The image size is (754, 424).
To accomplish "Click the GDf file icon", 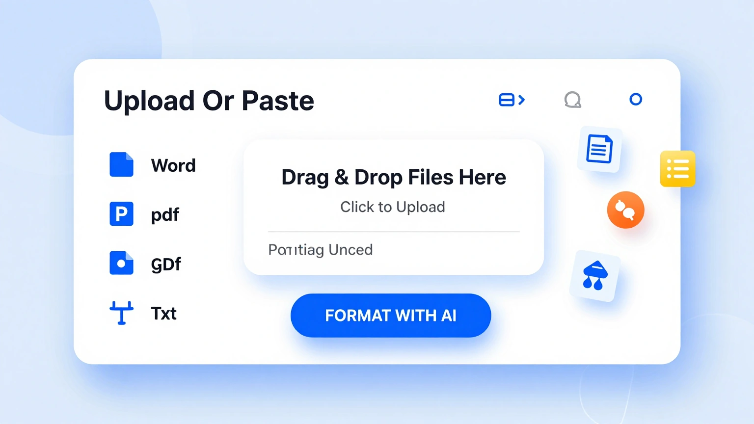I will click(x=121, y=263).
